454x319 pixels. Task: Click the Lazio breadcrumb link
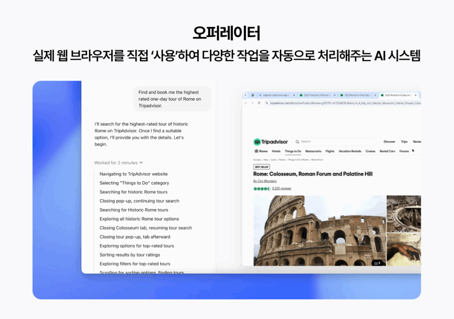point(273,160)
